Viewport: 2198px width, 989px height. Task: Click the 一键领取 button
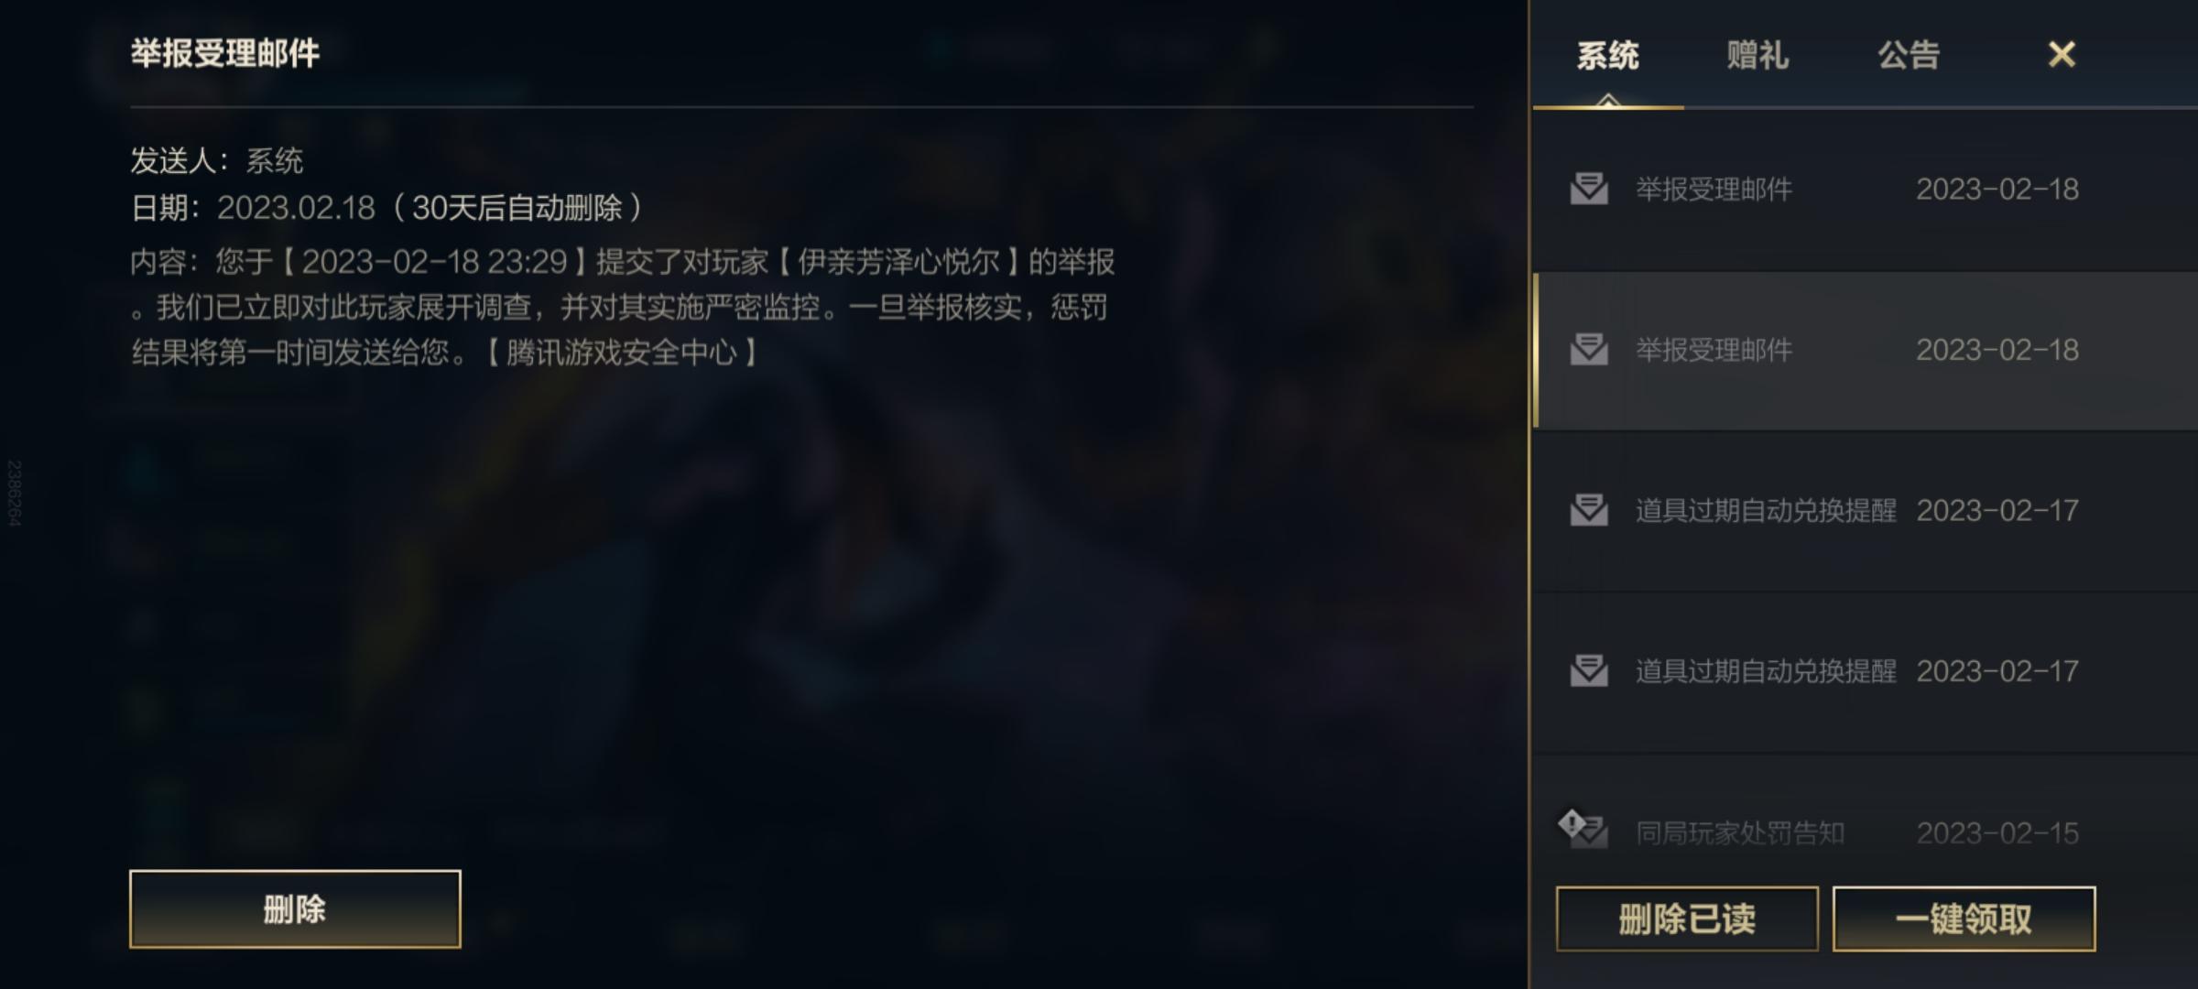[x=1964, y=918]
